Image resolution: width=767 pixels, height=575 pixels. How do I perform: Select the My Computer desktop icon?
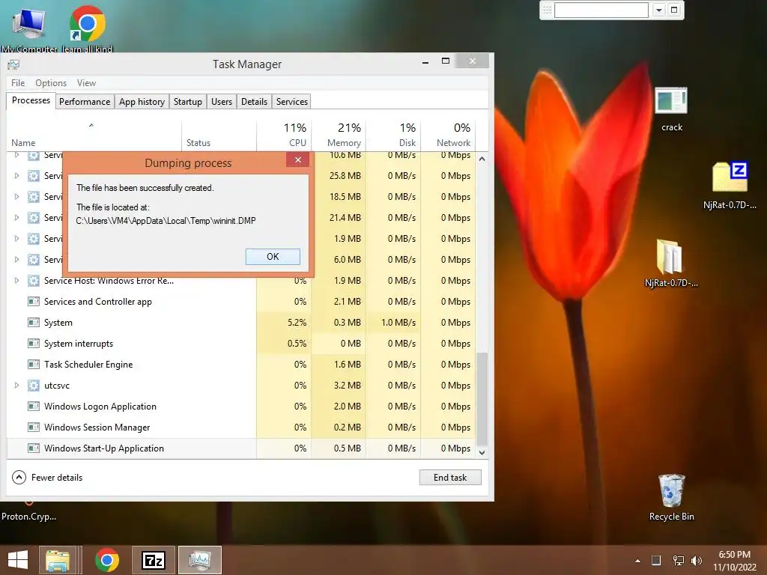click(x=29, y=29)
